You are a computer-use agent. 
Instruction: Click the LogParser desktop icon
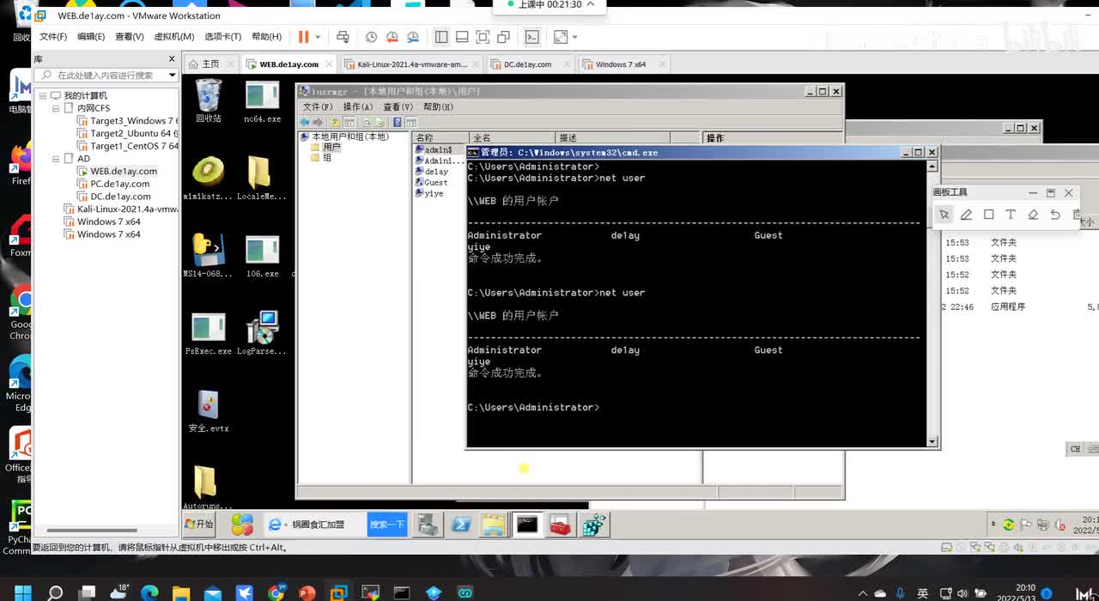(261, 333)
